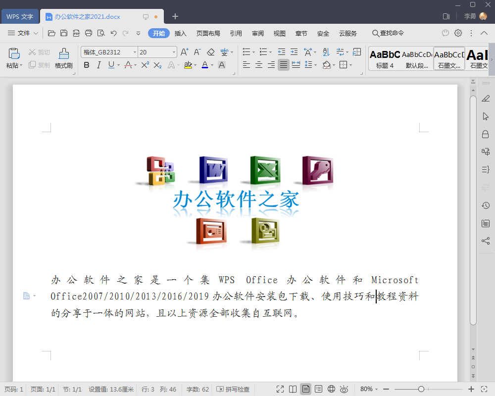
Task: Open print preview
Action: [x=101, y=33]
